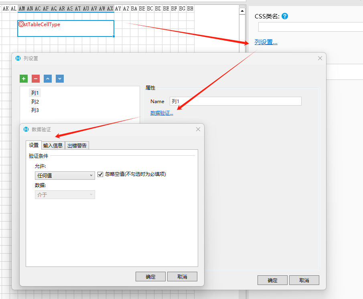Toggle 忽略空值 checkbox
Screen dimensions: 363x299
click(x=100, y=175)
